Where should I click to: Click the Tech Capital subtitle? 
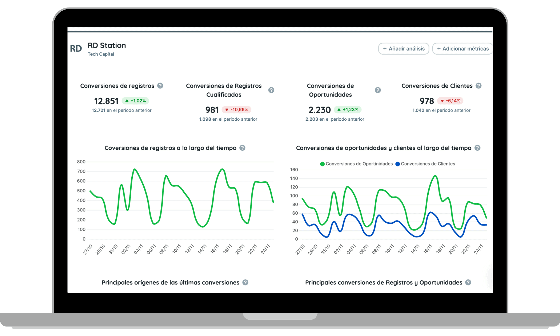(x=101, y=54)
